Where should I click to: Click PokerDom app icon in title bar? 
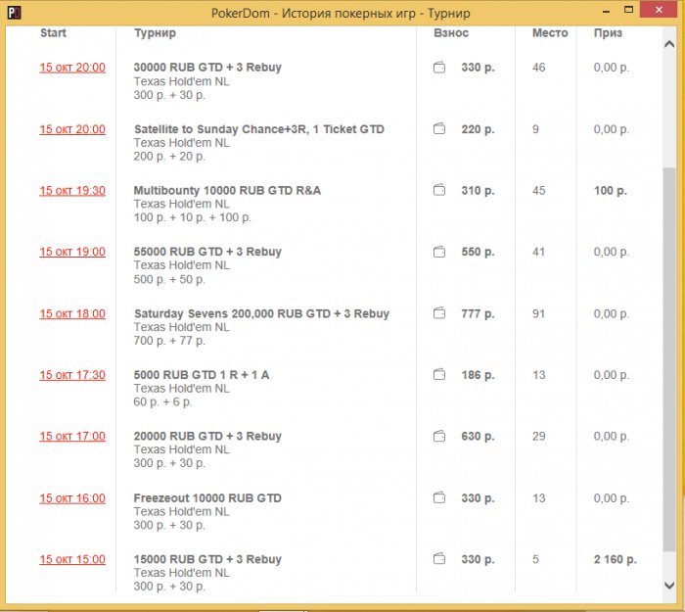tap(14, 12)
